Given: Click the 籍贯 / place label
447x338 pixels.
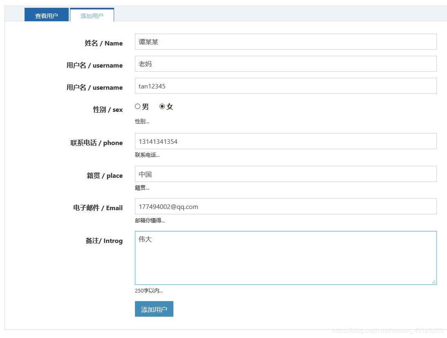Looking at the screenshot, I should pos(105,176).
